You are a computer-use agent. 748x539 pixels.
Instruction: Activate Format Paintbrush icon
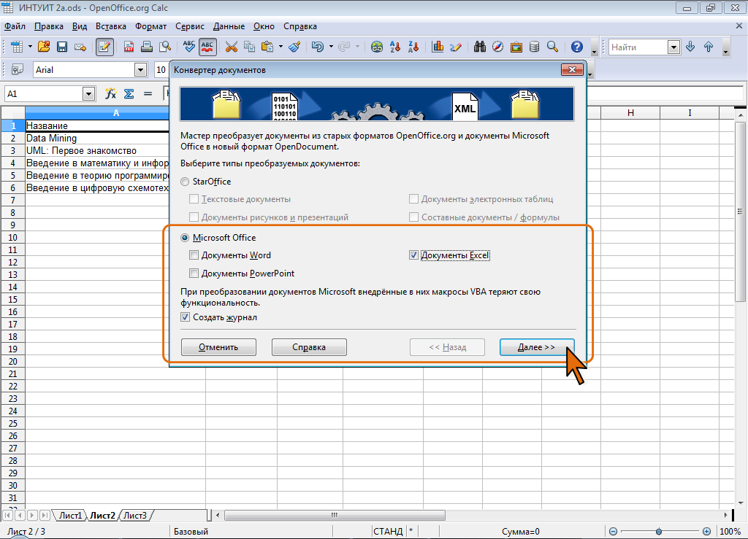[x=295, y=47]
